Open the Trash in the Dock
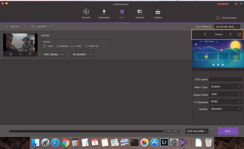244x149 pixels. [208, 142]
